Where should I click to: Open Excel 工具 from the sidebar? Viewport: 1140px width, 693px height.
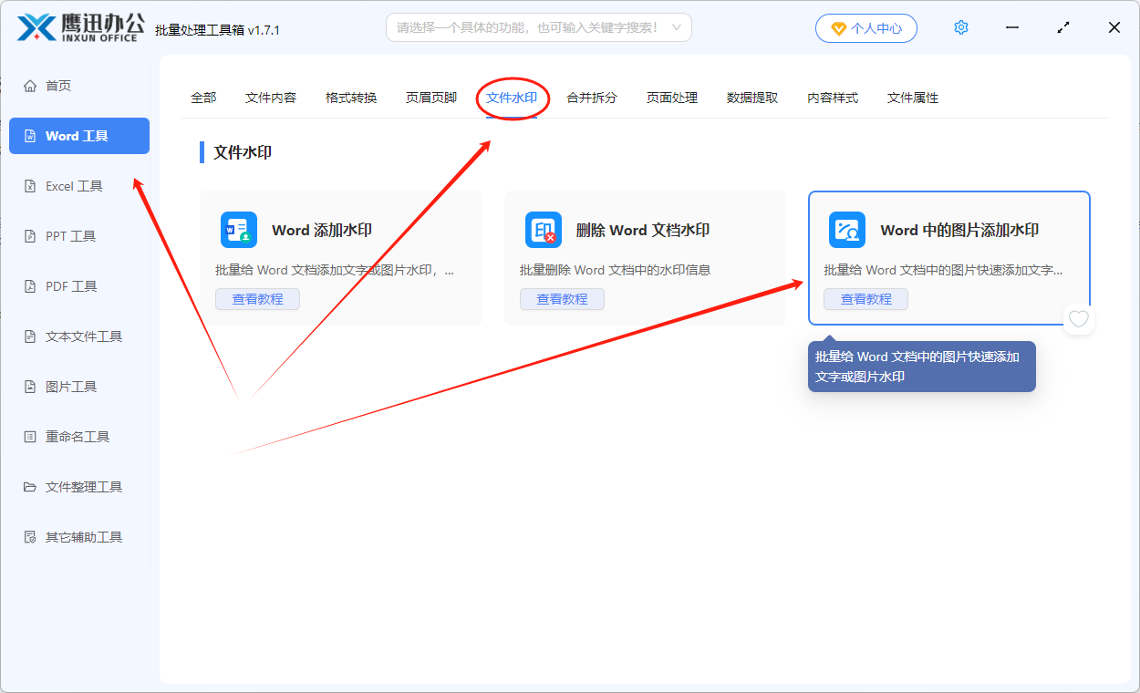click(71, 185)
